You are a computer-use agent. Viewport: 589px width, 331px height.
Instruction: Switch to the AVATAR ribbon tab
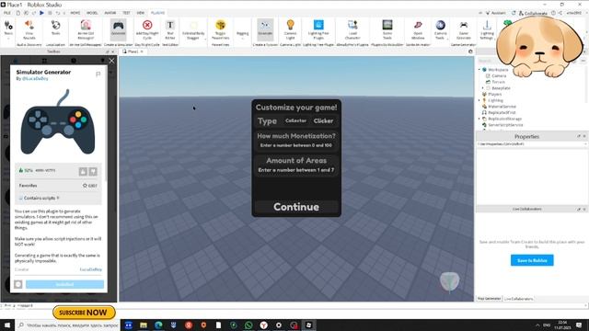click(x=110, y=13)
